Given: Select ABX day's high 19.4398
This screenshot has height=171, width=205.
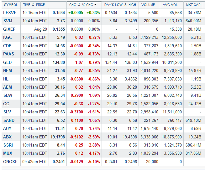Looking at the screenshot, I should click(130, 137).
